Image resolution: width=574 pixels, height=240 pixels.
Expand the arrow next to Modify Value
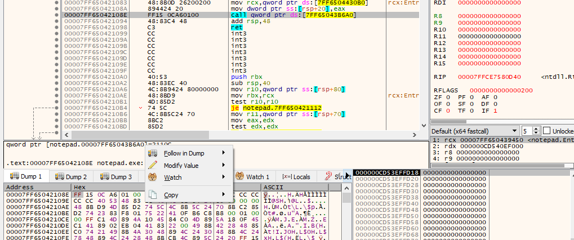tap(223, 166)
